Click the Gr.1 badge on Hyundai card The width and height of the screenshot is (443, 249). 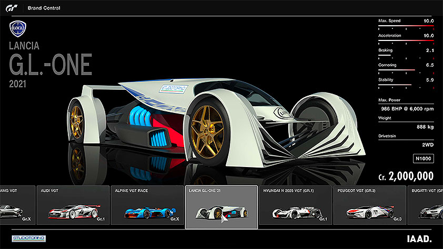point(323,219)
